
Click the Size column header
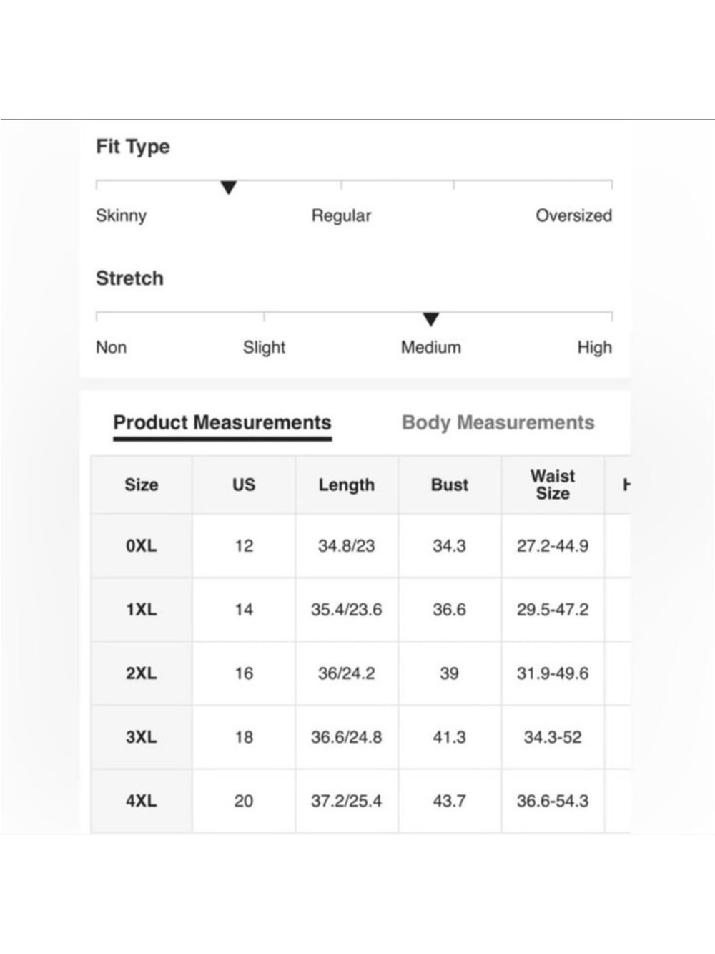(x=142, y=485)
